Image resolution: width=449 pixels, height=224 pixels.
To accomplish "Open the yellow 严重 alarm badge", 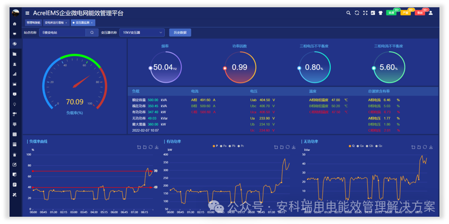I will tap(405, 13).
